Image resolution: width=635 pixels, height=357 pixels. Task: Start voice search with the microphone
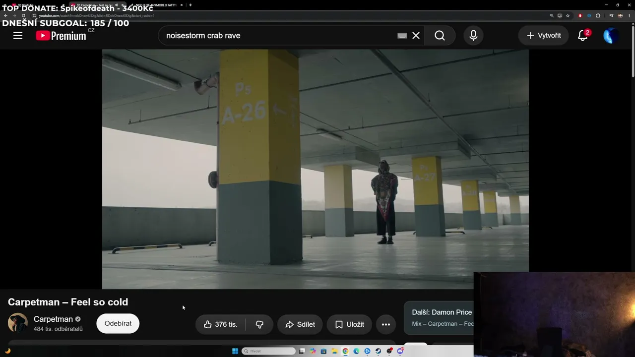click(473, 35)
